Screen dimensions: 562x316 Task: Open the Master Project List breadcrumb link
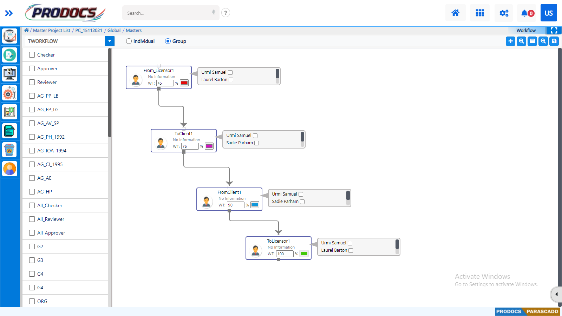pos(51,30)
